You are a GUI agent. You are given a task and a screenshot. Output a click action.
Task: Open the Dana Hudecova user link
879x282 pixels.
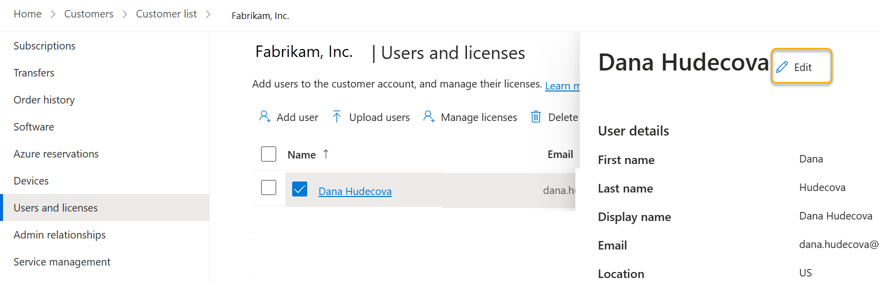[x=355, y=191]
